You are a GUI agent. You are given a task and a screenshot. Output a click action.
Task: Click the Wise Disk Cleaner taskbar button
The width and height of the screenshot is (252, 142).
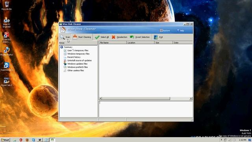pos(52,140)
